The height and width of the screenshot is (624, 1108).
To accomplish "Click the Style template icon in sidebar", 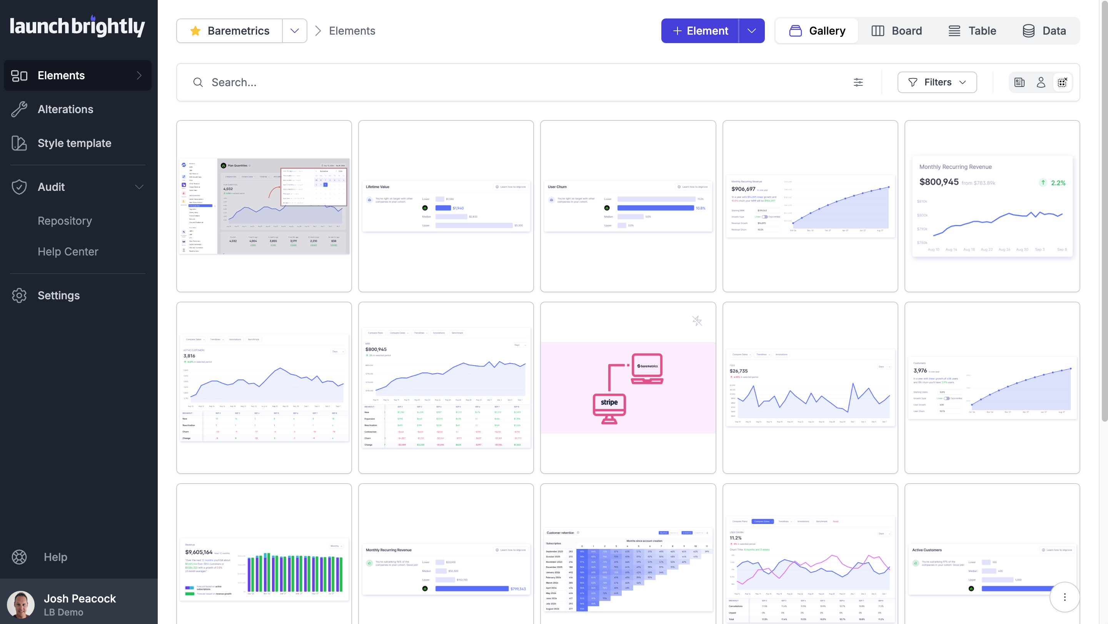I will (19, 143).
